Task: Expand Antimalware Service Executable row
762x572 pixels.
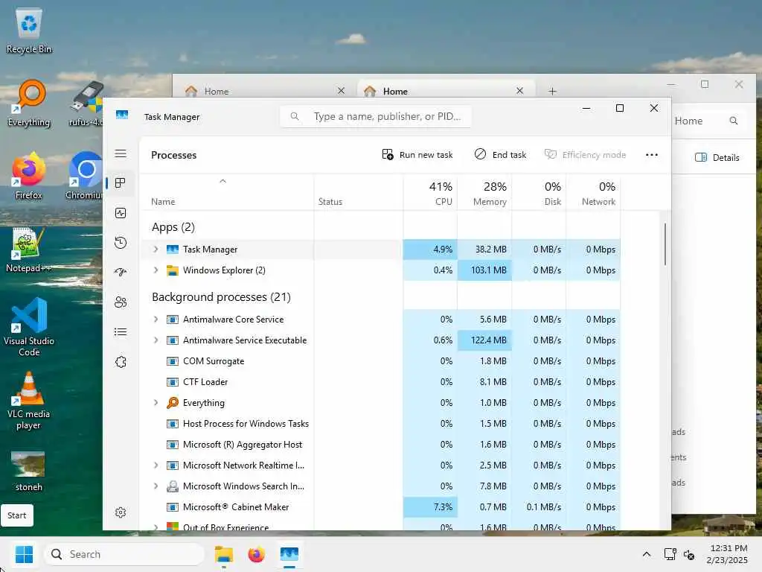Action: [156, 340]
